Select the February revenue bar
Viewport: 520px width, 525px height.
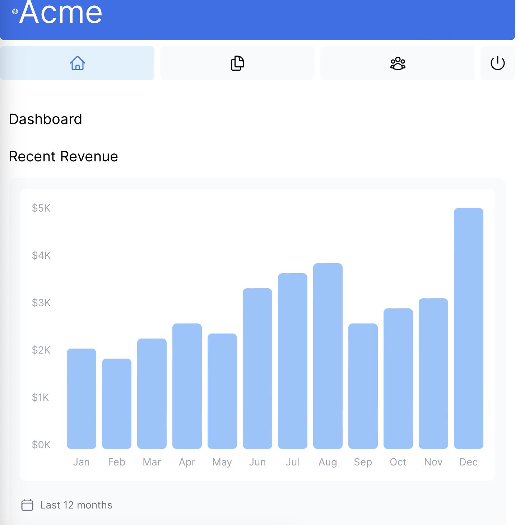[117, 403]
